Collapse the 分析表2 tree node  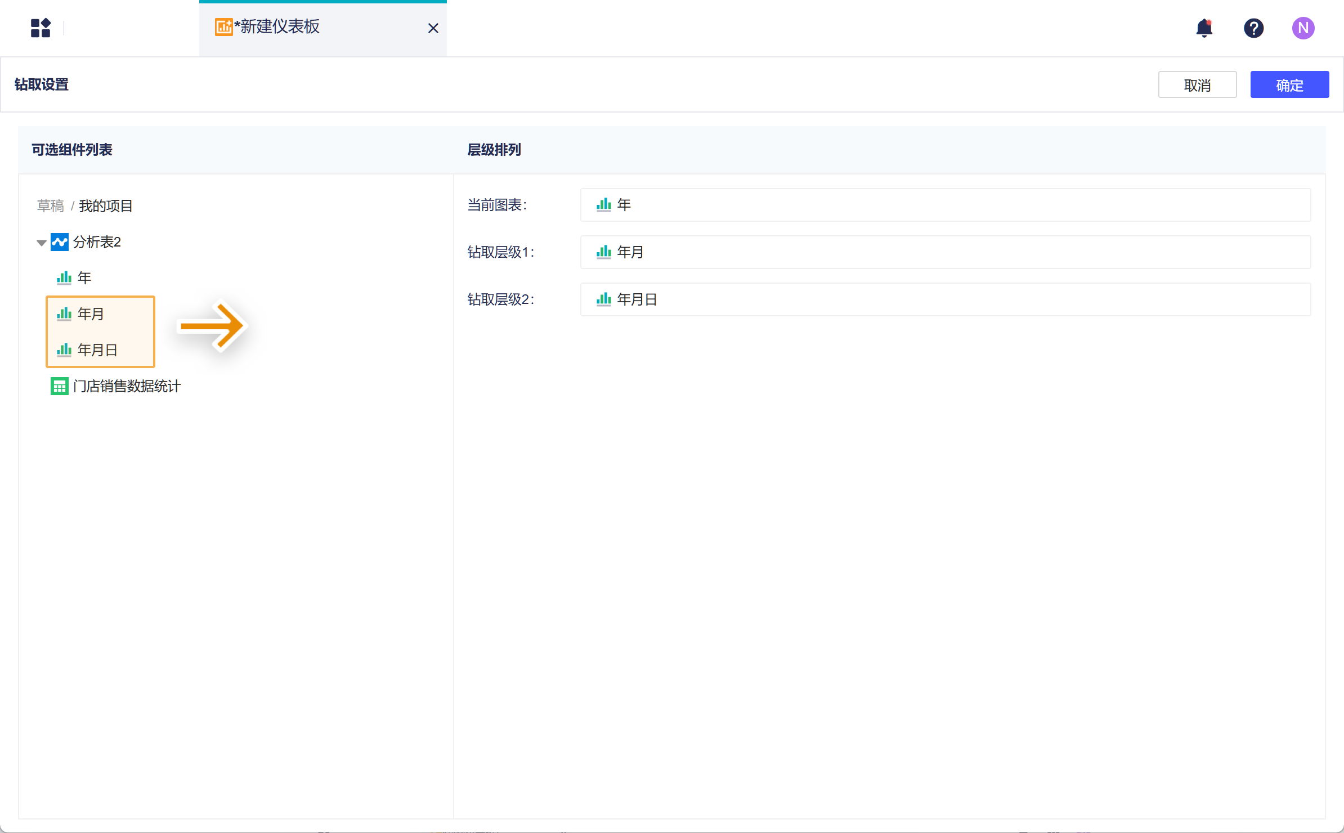(41, 243)
